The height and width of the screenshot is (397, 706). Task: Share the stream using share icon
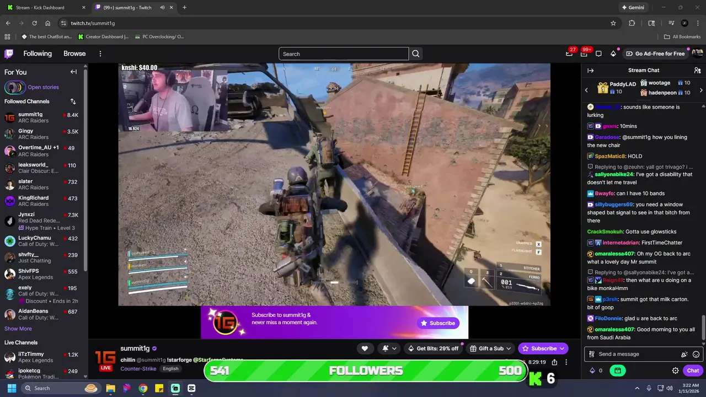pyautogui.click(x=554, y=362)
